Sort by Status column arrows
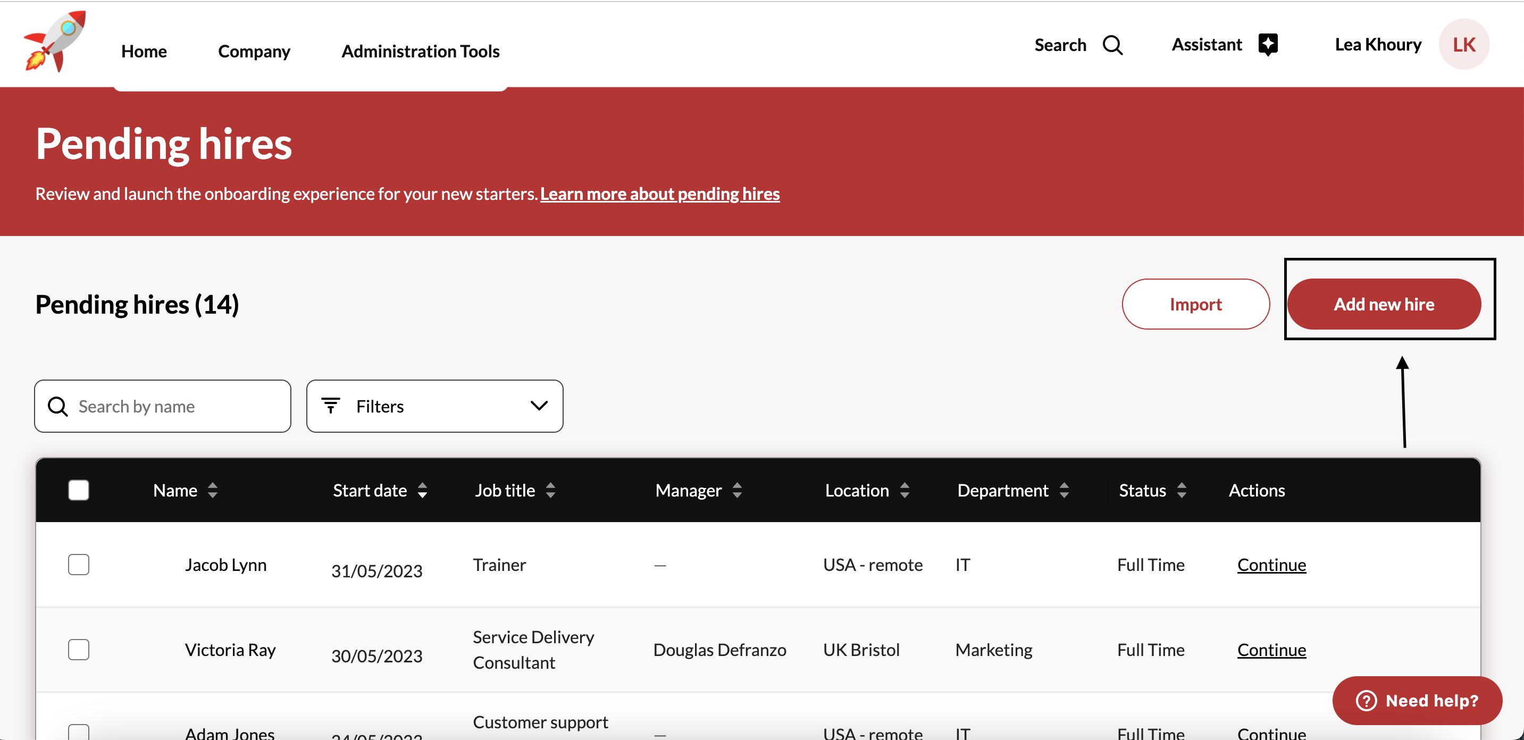This screenshot has height=740, width=1524. (1182, 490)
